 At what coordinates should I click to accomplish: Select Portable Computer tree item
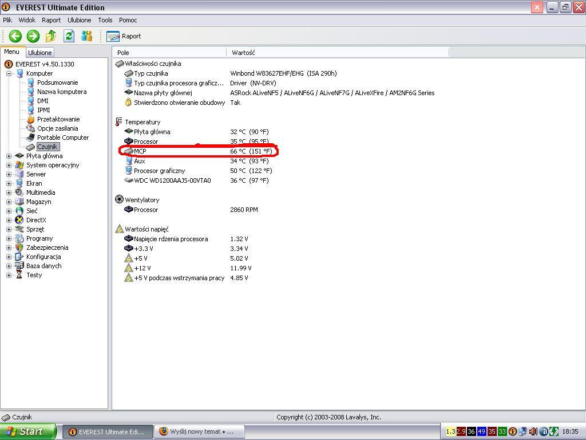click(x=63, y=137)
